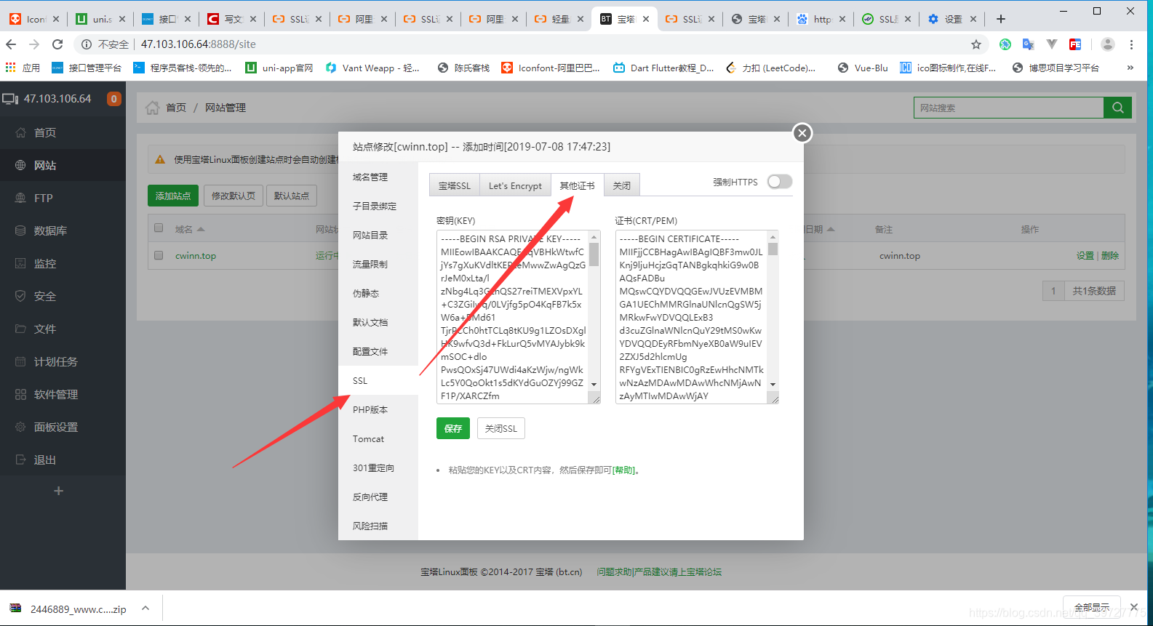Click the 计划任务 icon in sidebar

click(x=20, y=361)
